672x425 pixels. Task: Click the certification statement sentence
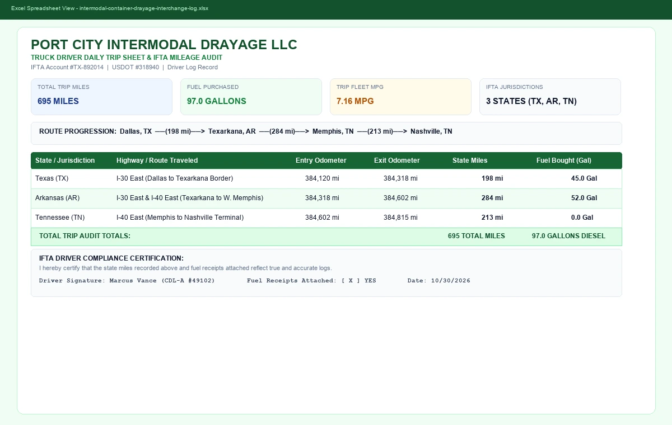coord(185,268)
